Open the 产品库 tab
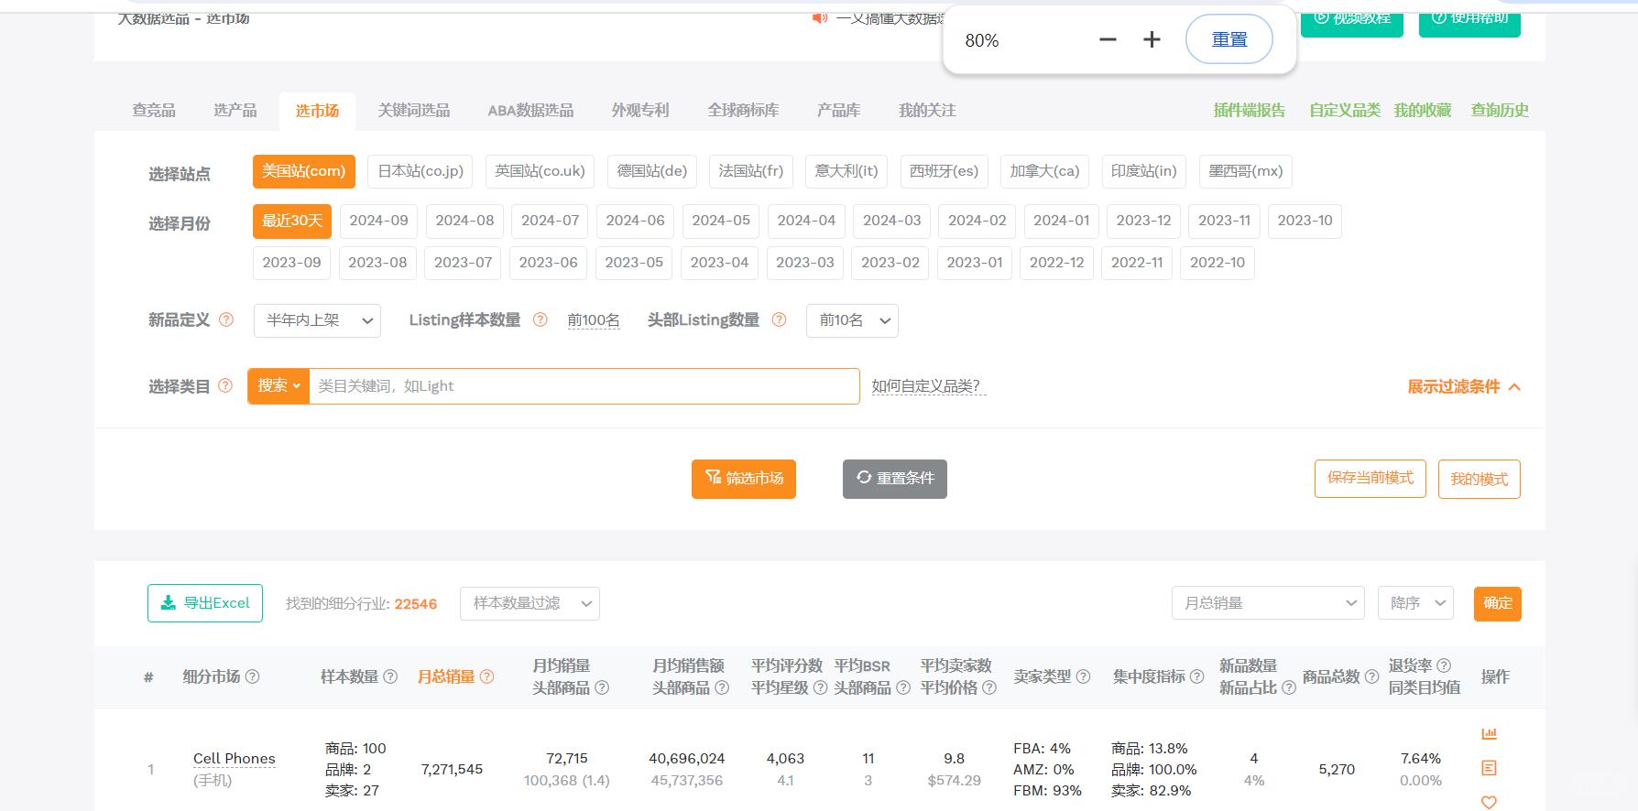Image resolution: width=1638 pixels, height=811 pixels. coord(839,111)
